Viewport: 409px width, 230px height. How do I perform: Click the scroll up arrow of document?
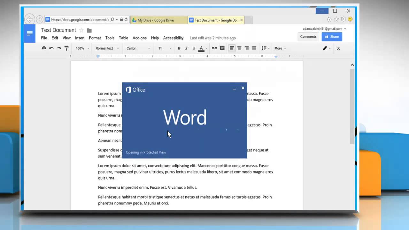[x=352, y=65]
